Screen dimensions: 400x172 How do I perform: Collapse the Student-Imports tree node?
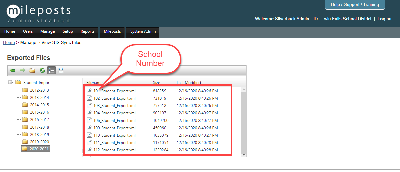click(x=10, y=82)
